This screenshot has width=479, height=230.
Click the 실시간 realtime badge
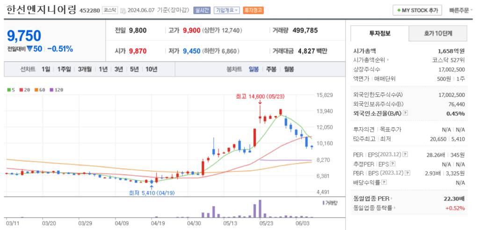point(202,10)
